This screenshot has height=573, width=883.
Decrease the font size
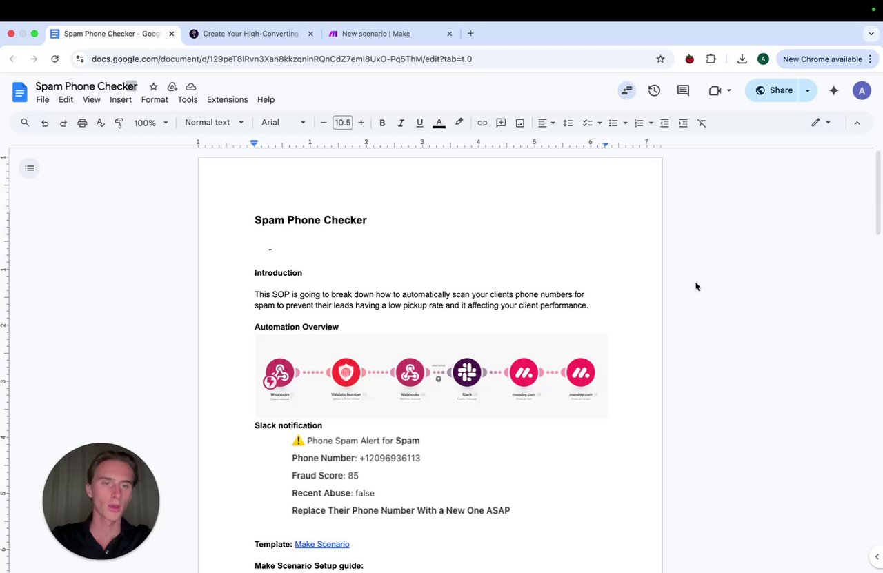pos(324,123)
